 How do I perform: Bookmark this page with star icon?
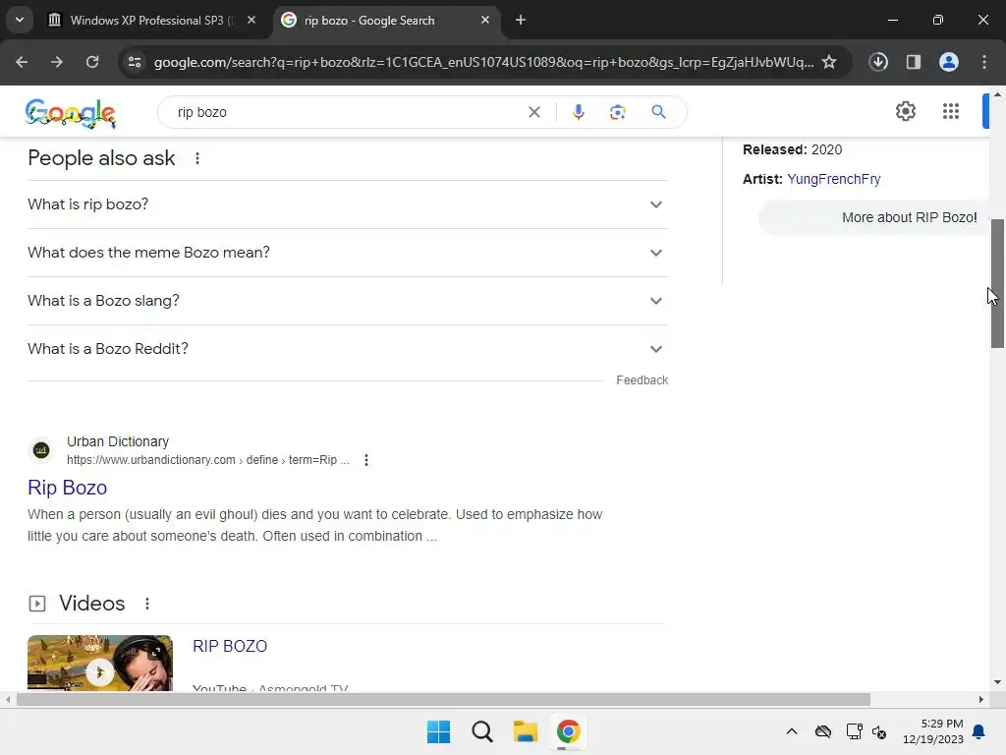pos(829,62)
